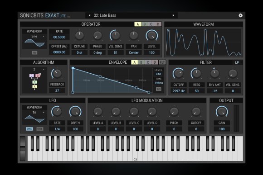The image size is (263, 175).
Task: Click the operator RATE value field
Action: [59, 37]
